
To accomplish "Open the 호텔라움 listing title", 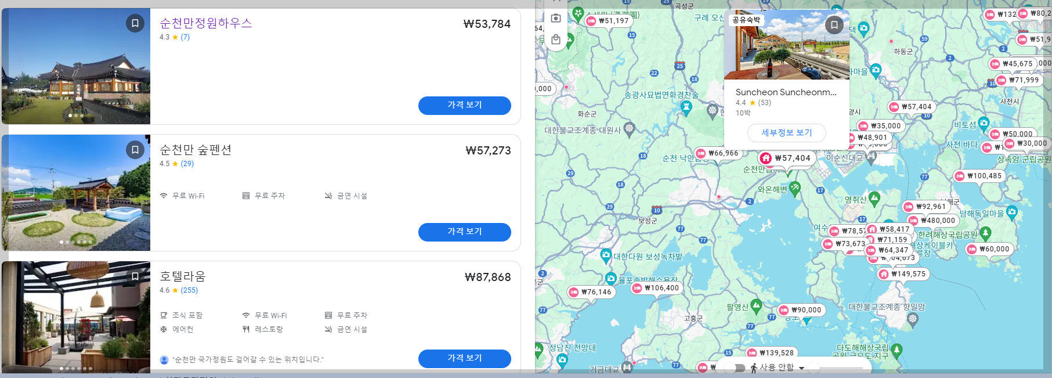I will point(183,276).
